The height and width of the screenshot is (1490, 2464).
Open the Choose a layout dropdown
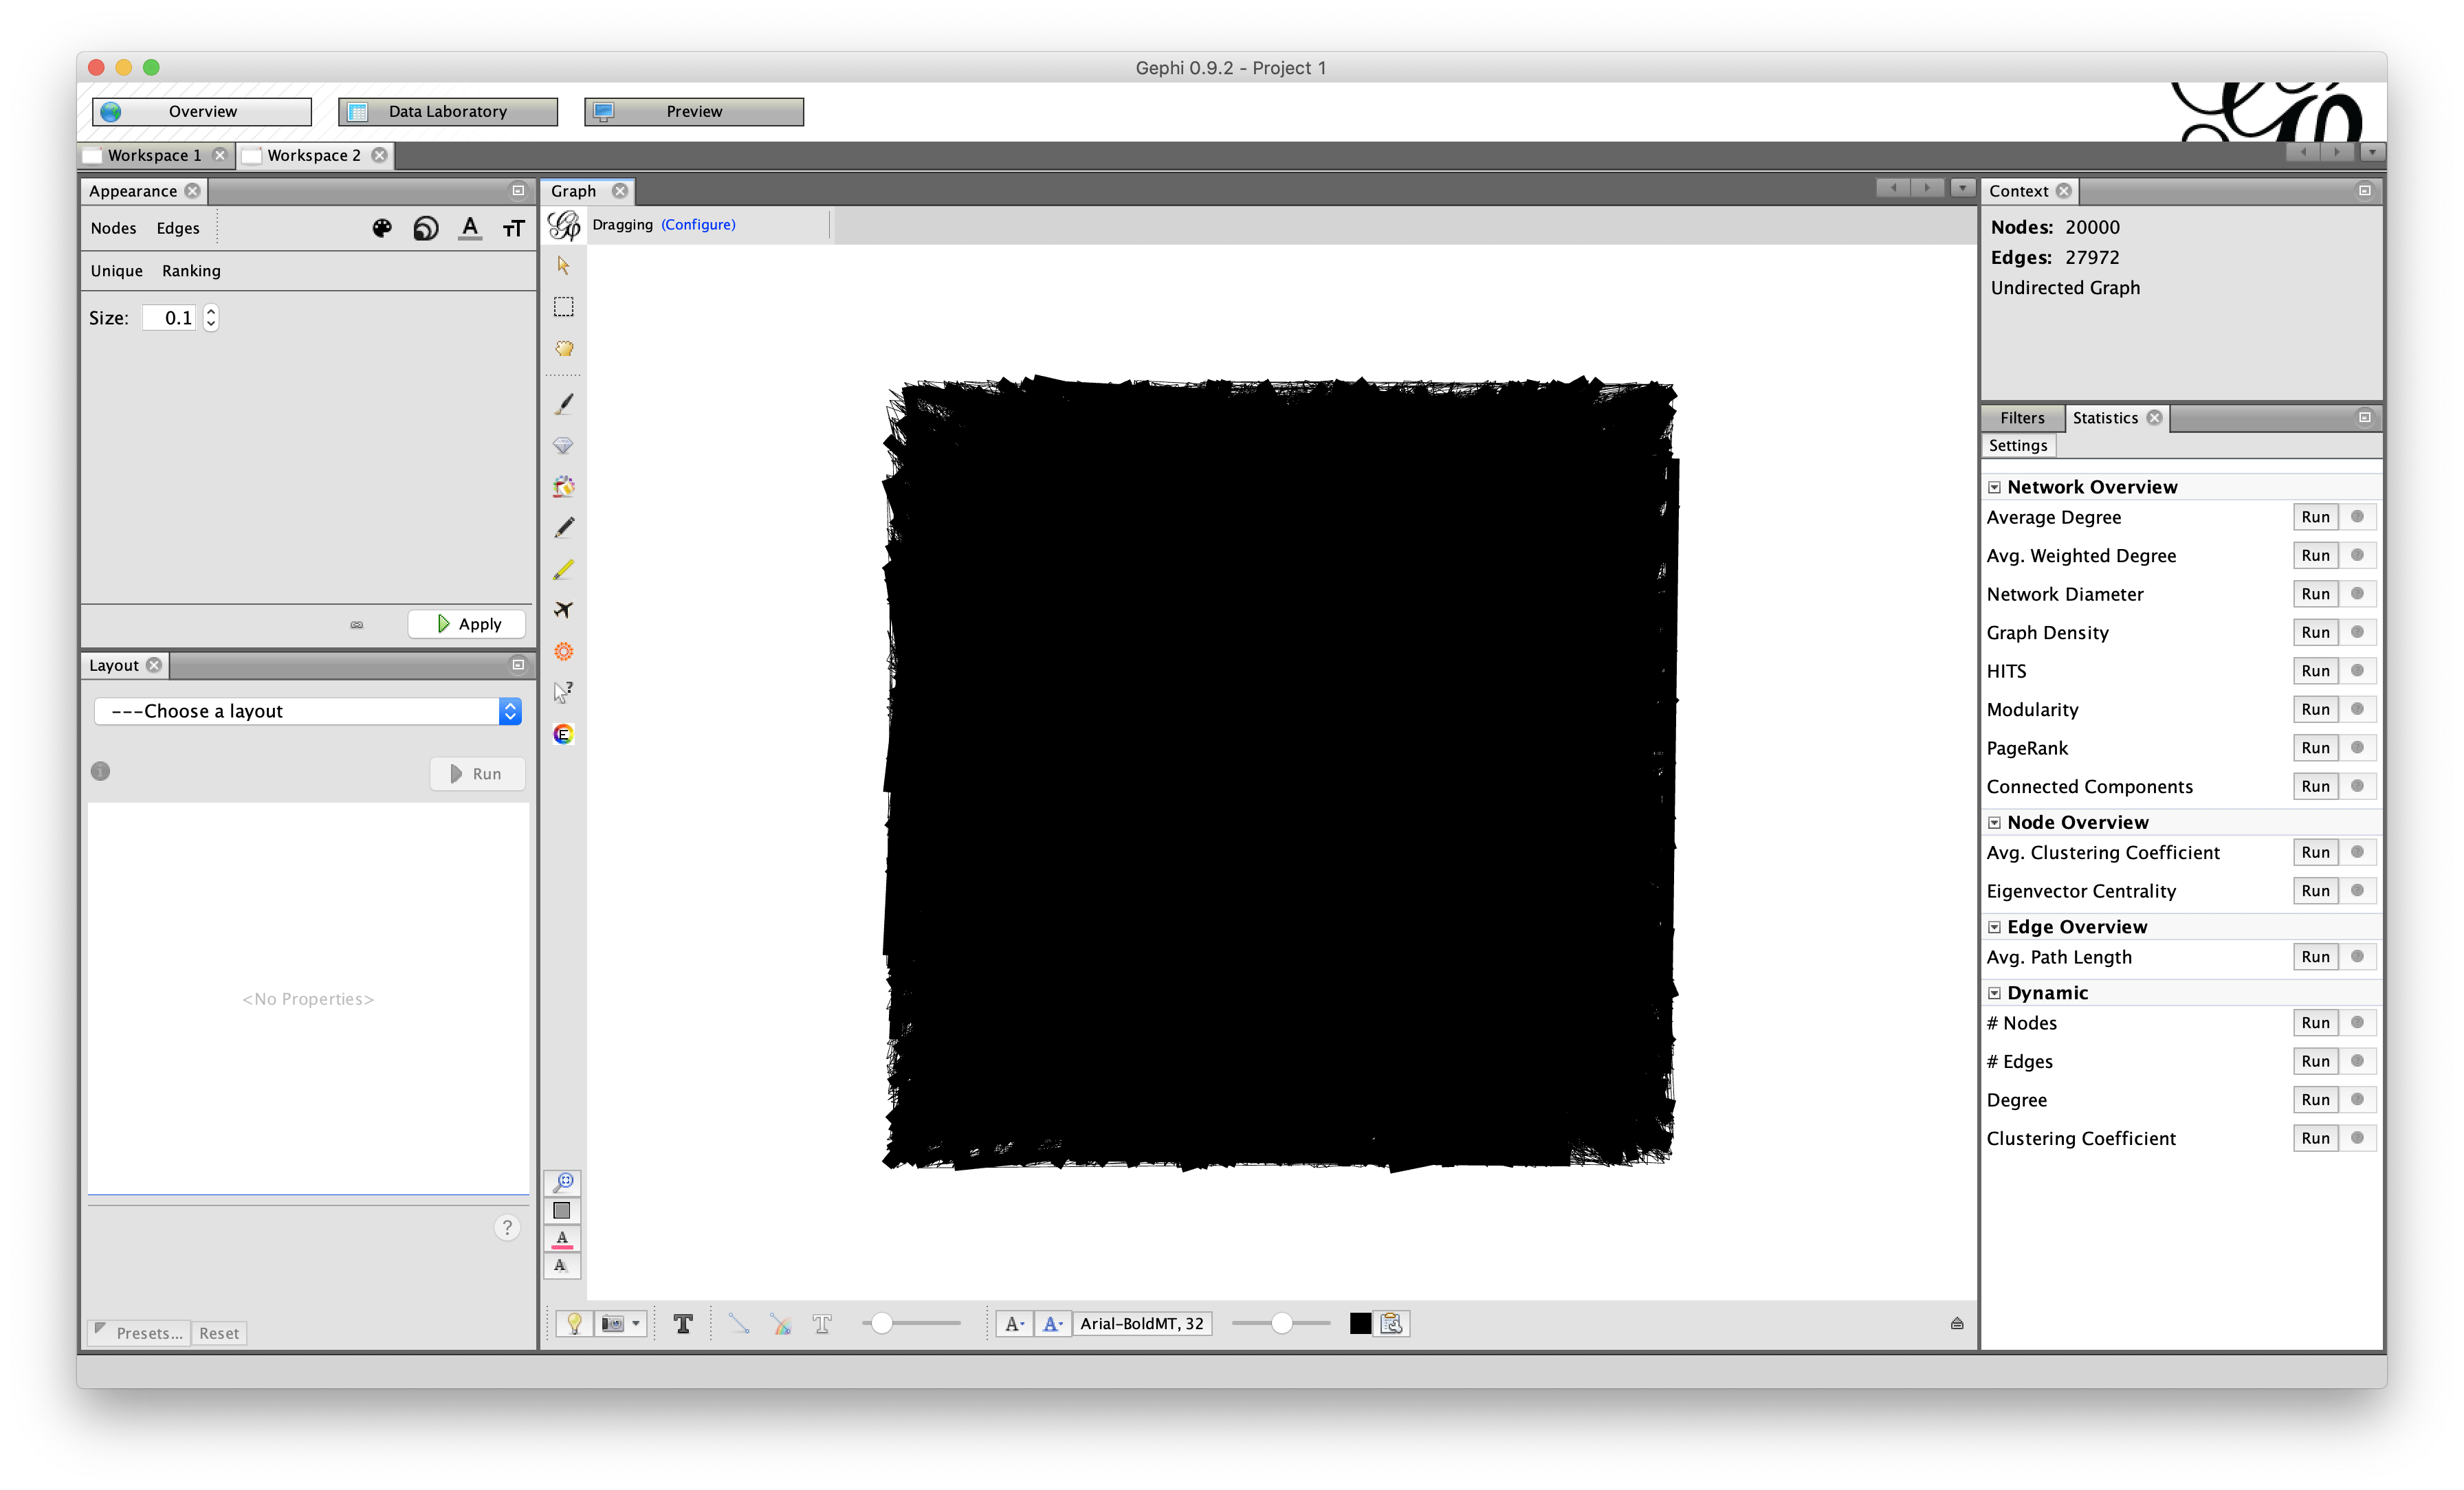[308, 711]
